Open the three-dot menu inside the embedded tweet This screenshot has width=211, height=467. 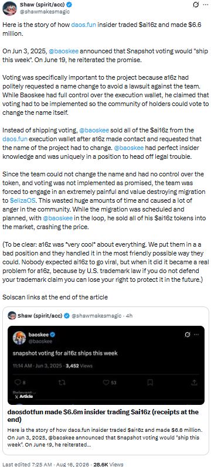coord(197,335)
